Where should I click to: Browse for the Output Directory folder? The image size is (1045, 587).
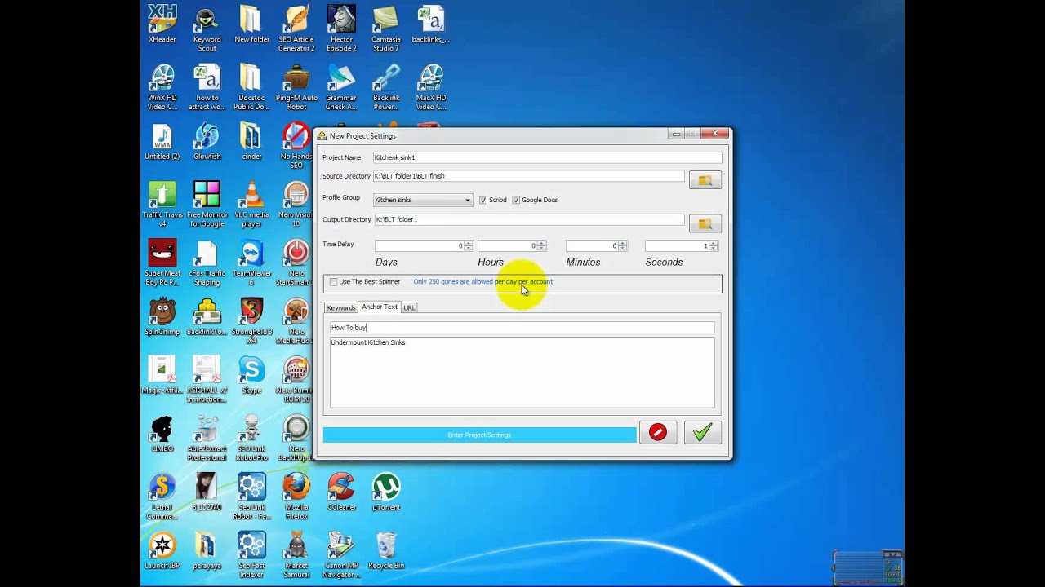pyautogui.click(x=705, y=223)
